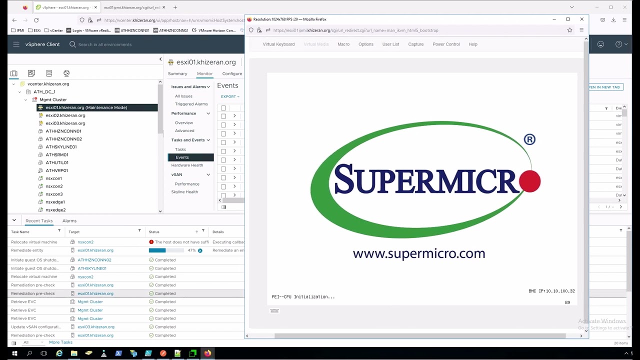
Task: Open nsxcon2 target of failed relocate task
Action: click(85, 242)
